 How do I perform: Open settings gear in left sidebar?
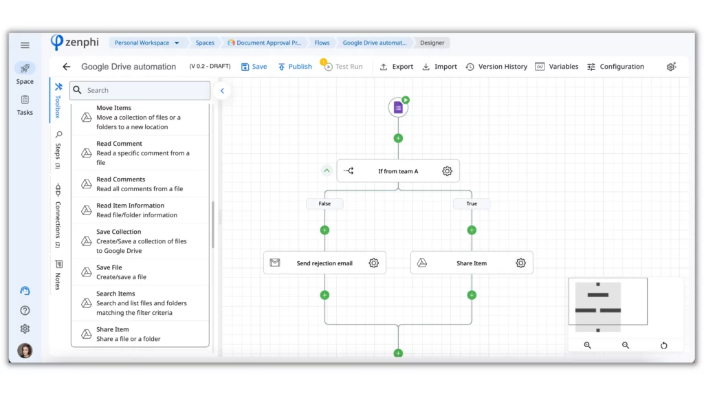(25, 329)
